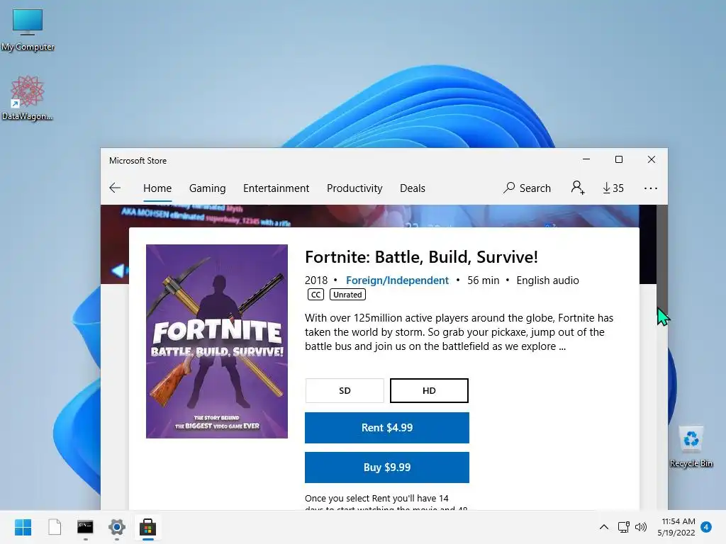726x544 pixels.
Task: Click the 2018 release year text
Action: tap(316, 280)
